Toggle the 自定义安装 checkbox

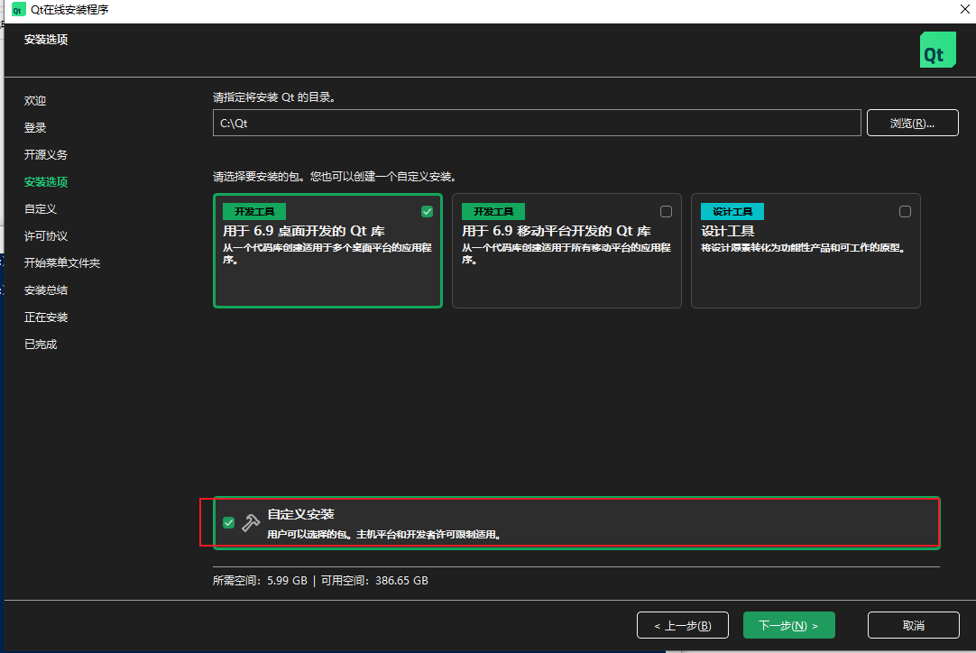point(228,523)
